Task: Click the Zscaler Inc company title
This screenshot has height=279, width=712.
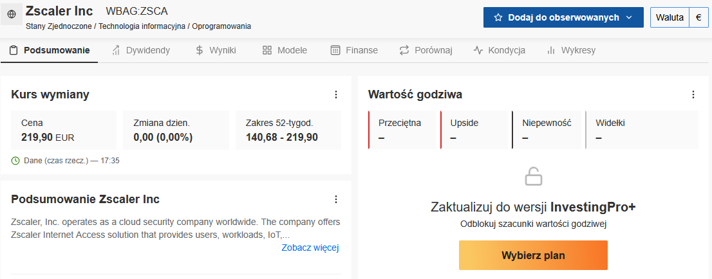Action: point(59,11)
